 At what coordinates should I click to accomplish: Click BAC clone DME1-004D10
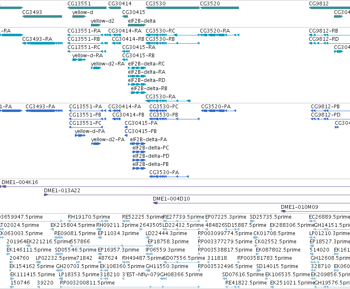pos(172,199)
